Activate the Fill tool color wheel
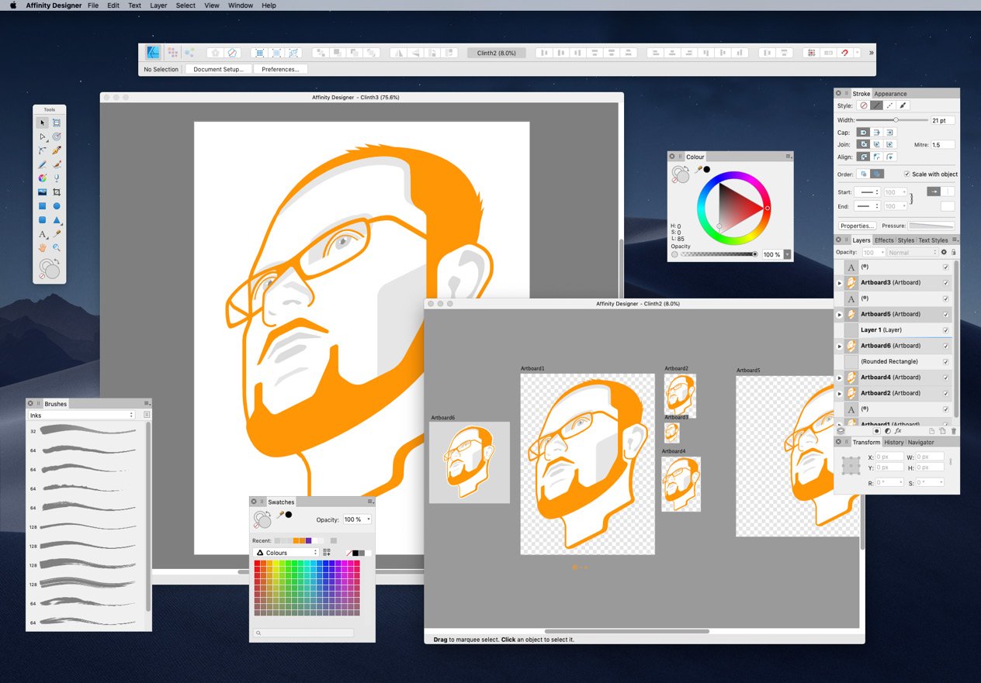This screenshot has width=981, height=683. [43, 178]
